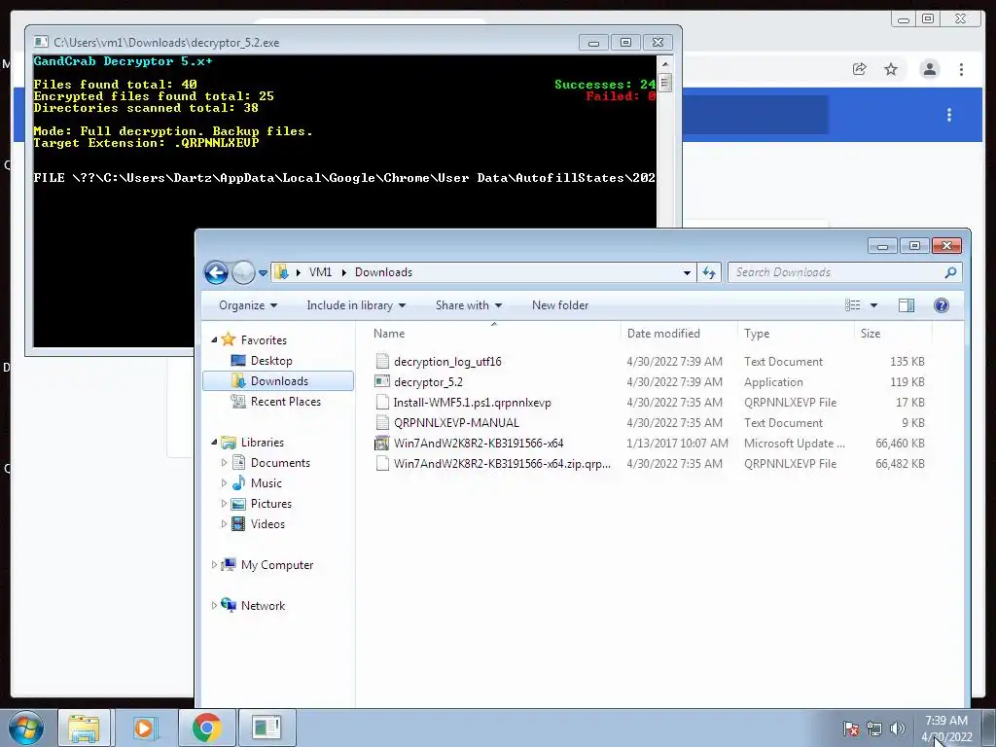Select the decryption_log_utf16 file icon
The width and height of the screenshot is (996, 747).
click(x=382, y=362)
